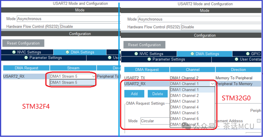Screen dimensions: 263x137
Task: Click Reset Configuration in the STM32F4 panel
Action: (x=23, y=43)
